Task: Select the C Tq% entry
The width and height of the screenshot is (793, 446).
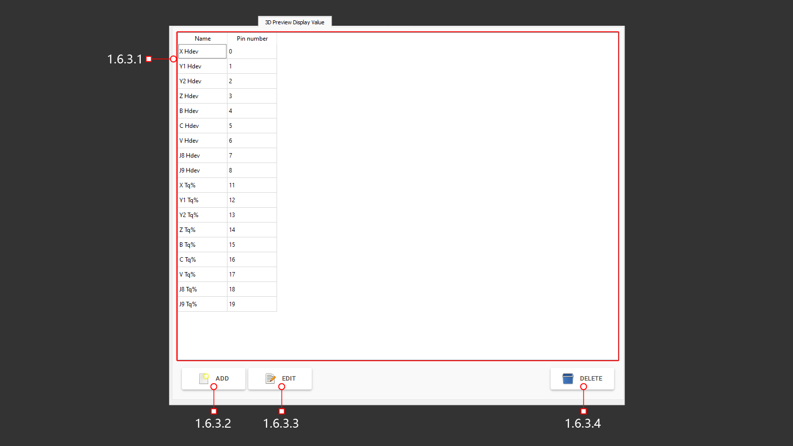Action: 202,259
